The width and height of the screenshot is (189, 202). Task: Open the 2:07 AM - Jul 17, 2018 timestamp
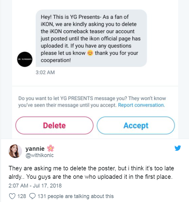(x=35, y=185)
